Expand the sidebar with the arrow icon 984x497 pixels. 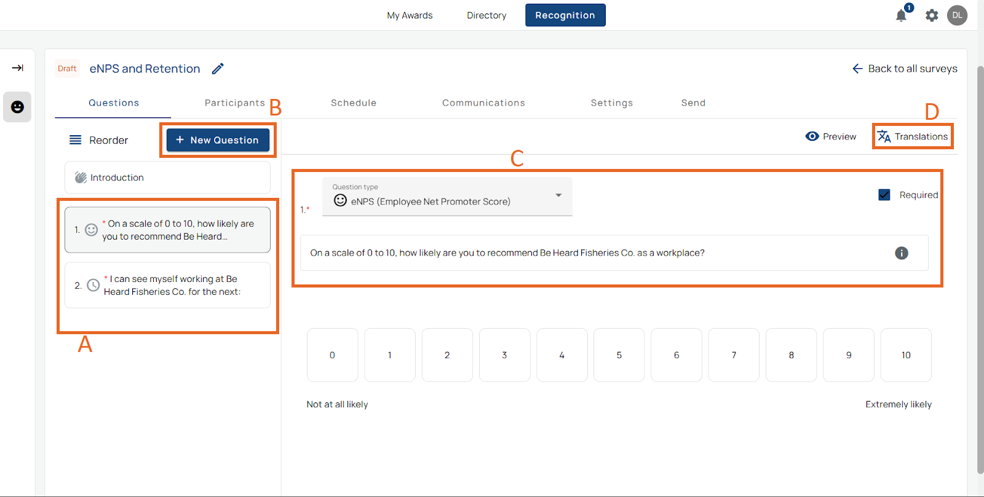click(17, 68)
